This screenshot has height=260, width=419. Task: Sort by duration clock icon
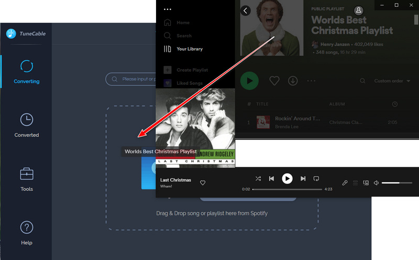(395, 104)
